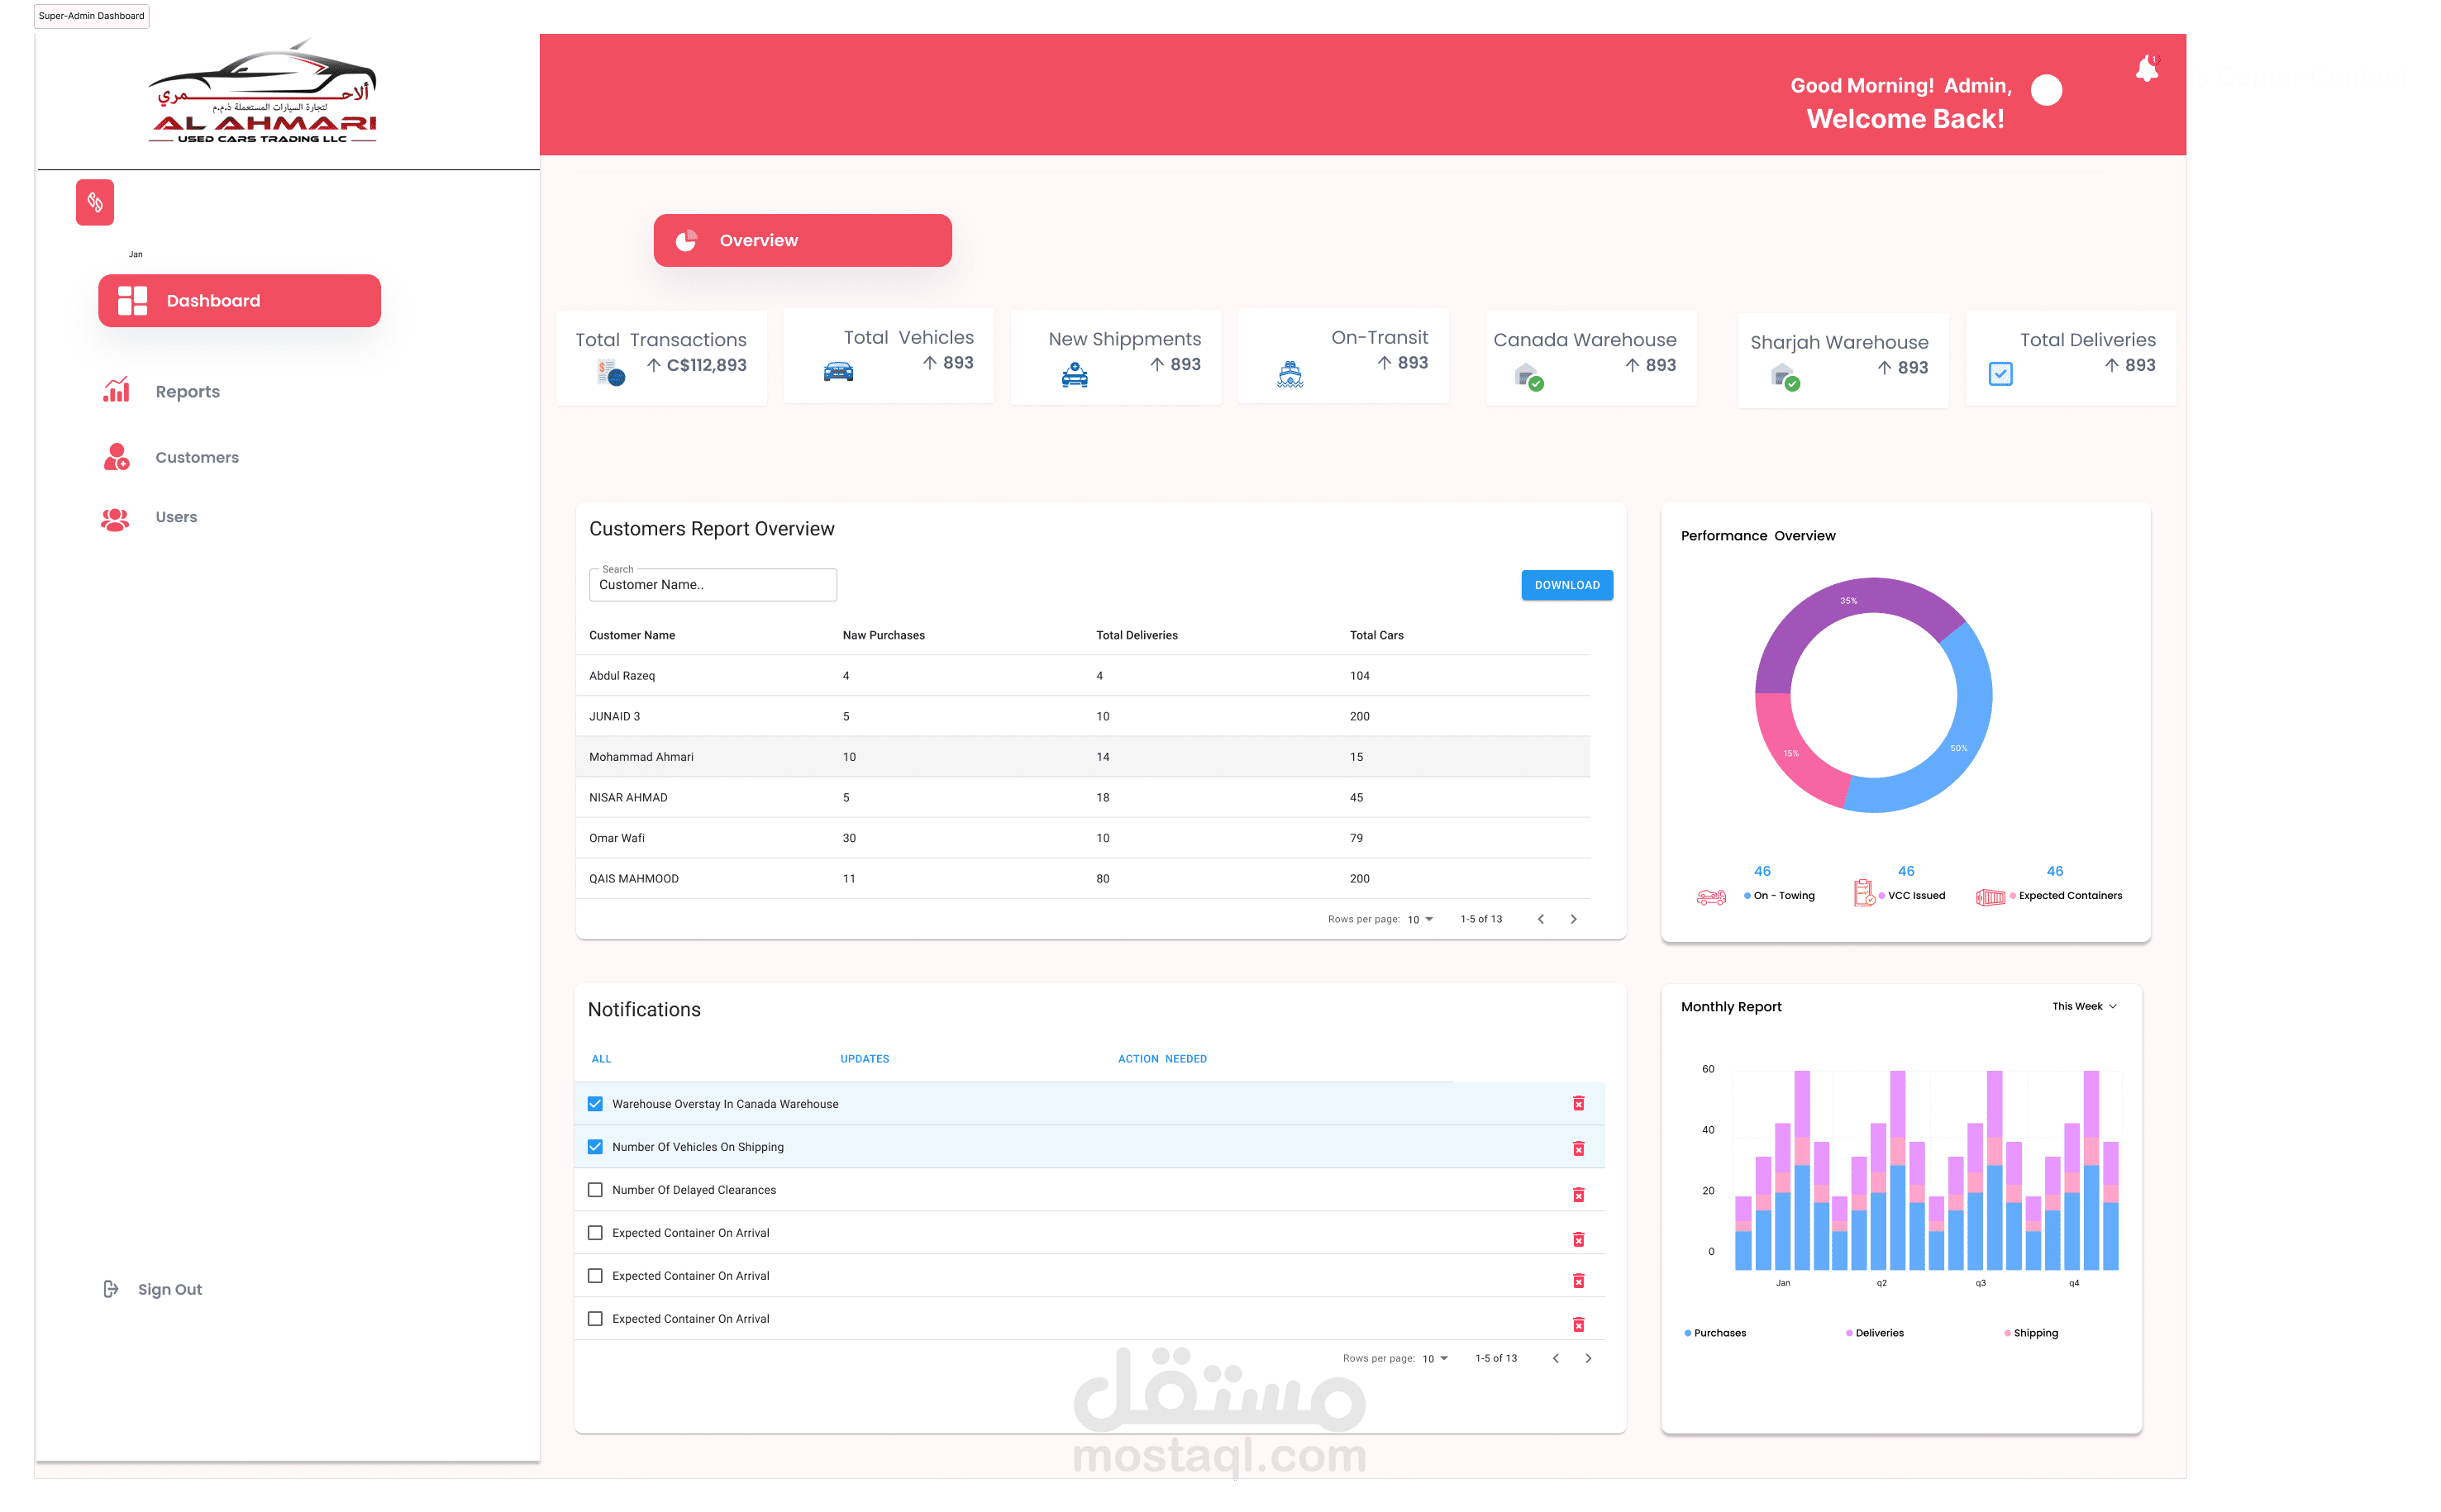2441x1512 pixels.
Task: Click the Download button
Action: (1566, 585)
